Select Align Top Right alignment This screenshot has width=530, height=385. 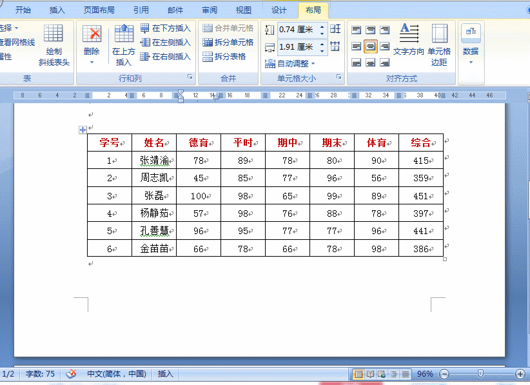[385, 30]
